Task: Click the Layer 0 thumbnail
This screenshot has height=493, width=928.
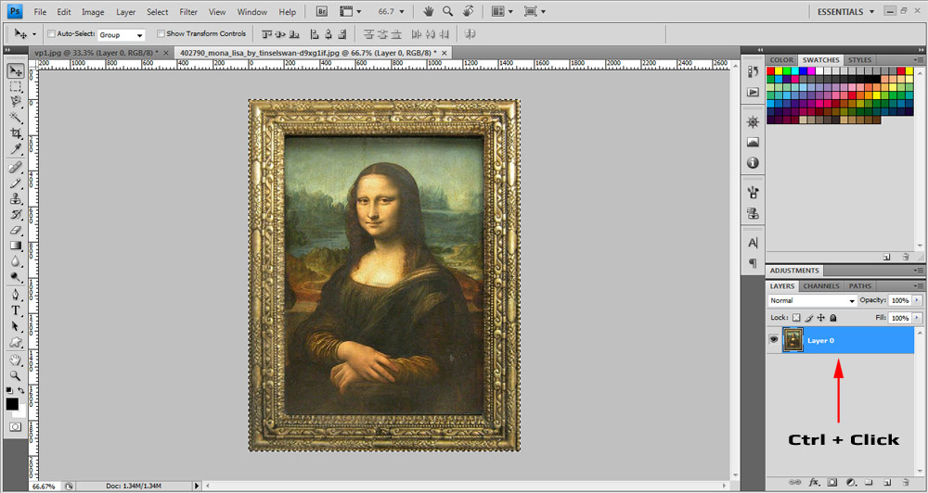Action: tap(793, 340)
